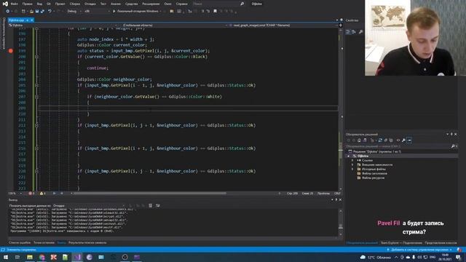Click the Visual Studio taskbar icon
The image size is (466, 262).
[77, 257]
